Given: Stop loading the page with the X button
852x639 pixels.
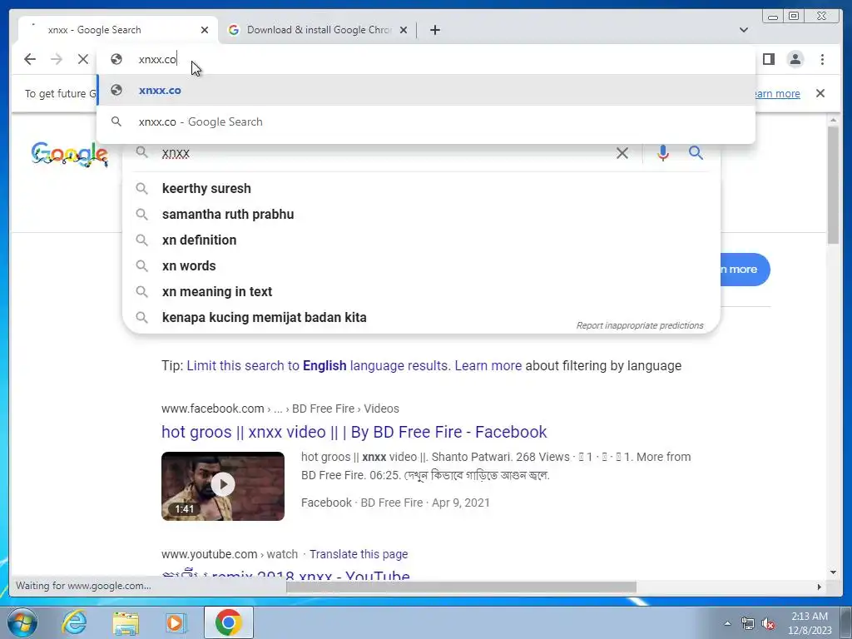Looking at the screenshot, I should coord(82,59).
